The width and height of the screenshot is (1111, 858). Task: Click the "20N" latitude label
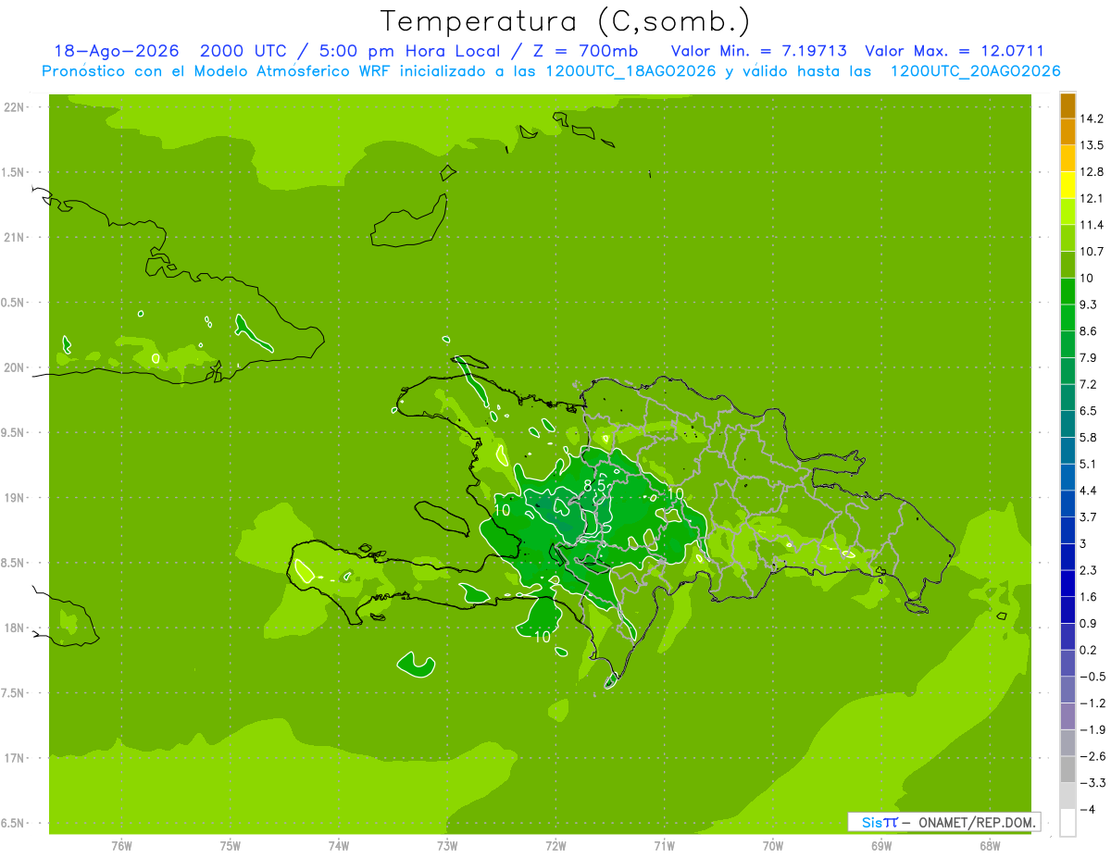coord(14,367)
